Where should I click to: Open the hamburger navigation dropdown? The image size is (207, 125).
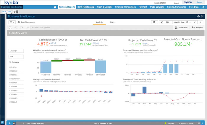pyautogui.click(x=12, y=22)
